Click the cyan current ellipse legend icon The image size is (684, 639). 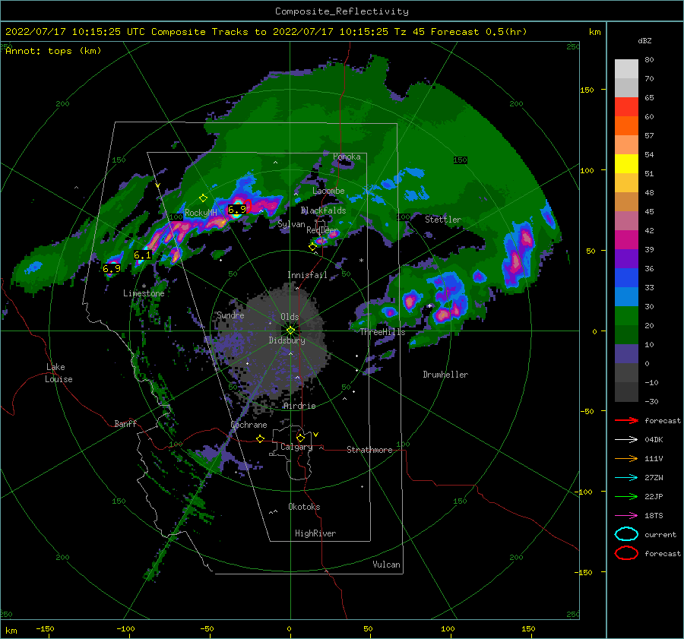coord(626,534)
